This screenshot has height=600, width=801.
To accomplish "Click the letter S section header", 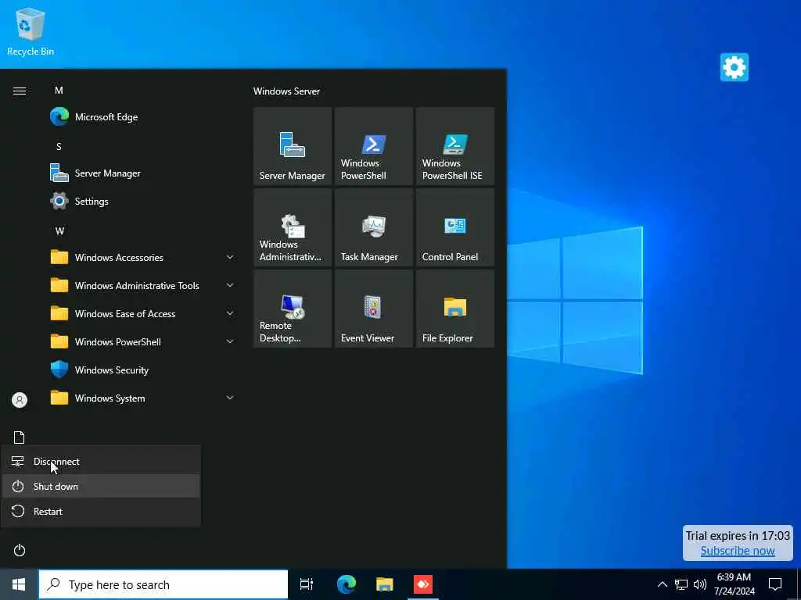I will [59, 146].
